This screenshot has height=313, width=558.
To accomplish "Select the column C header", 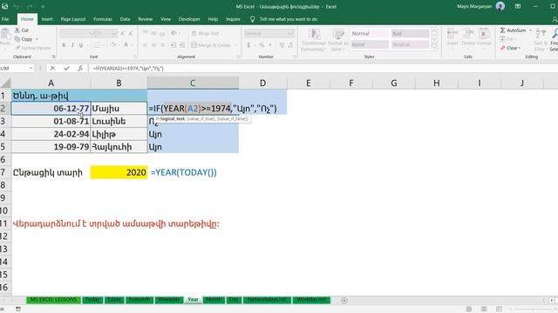I will (x=193, y=83).
